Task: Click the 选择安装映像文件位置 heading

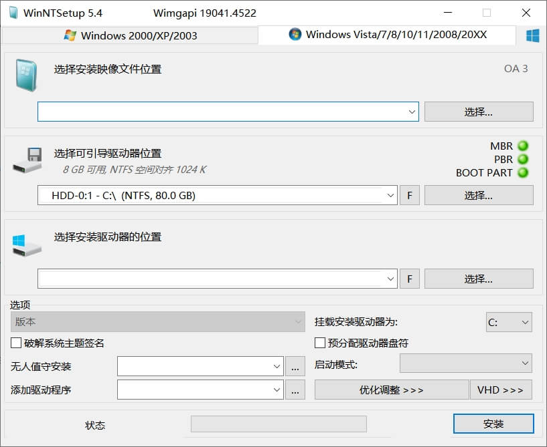Action: [x=107, y=69]
